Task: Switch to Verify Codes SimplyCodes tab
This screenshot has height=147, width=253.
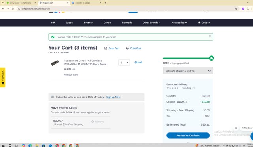Action: (20, 3)
